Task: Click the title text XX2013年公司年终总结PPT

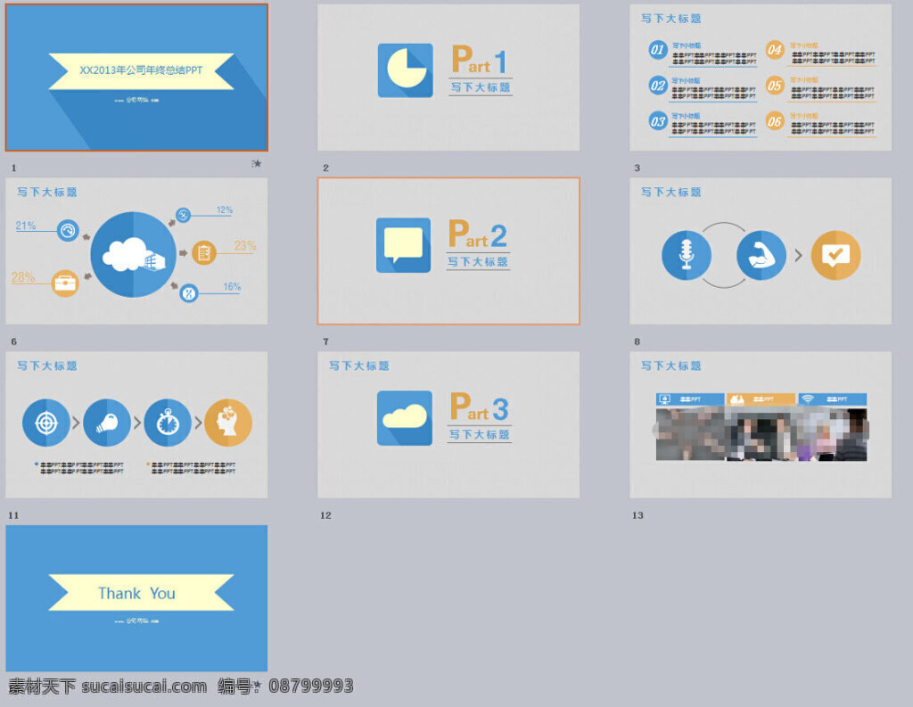Action: tap(141, 70)
